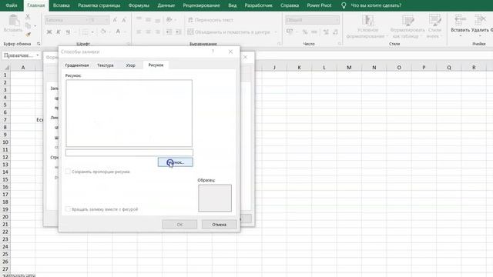Click the text orientation icon

pyautogui.click(x=169, y=20)
